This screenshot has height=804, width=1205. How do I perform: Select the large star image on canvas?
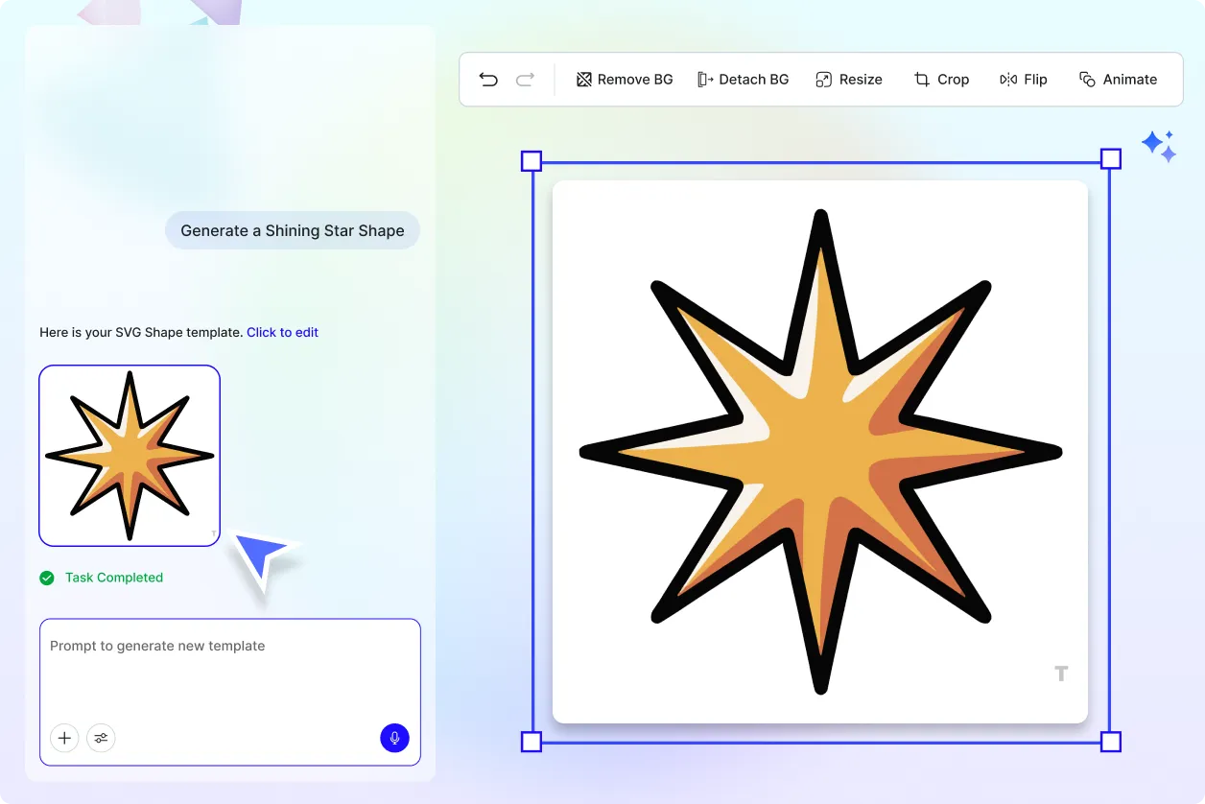point(820,451)
